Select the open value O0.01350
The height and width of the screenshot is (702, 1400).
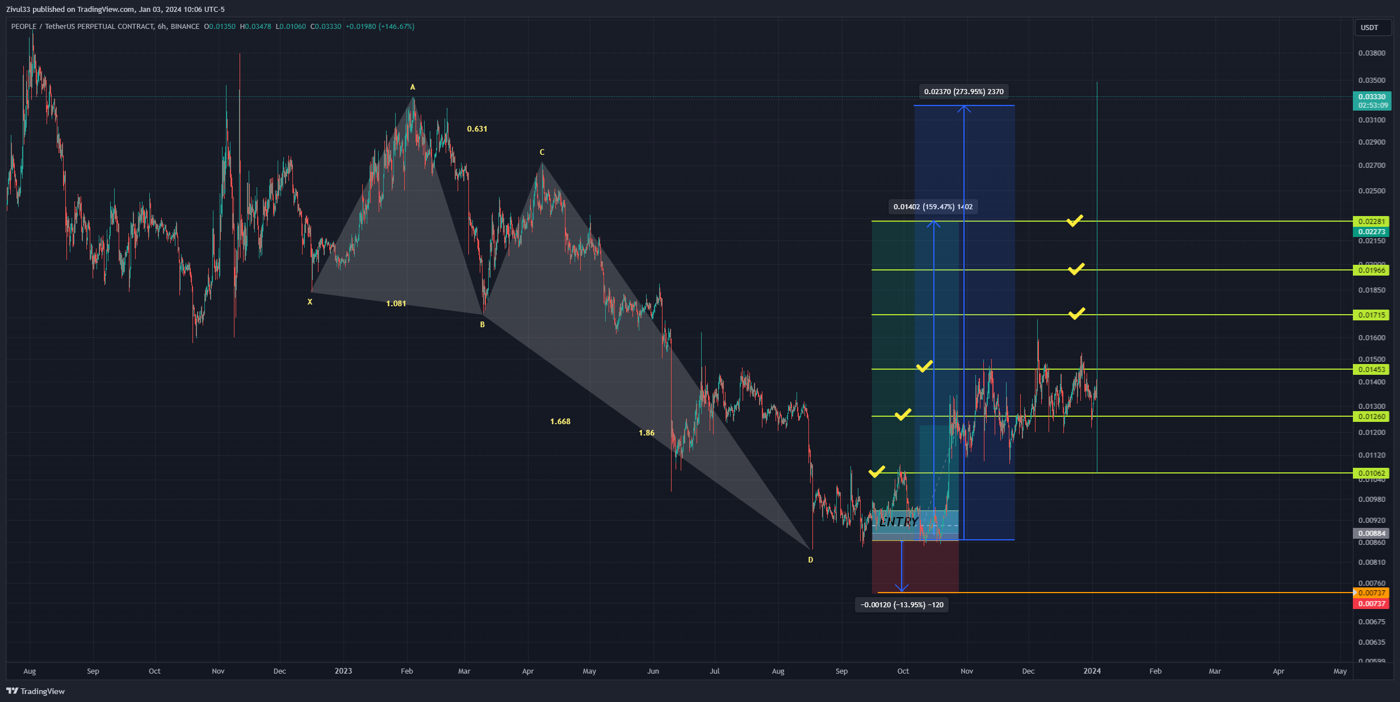pyautogui.click(x=220, y=26)
